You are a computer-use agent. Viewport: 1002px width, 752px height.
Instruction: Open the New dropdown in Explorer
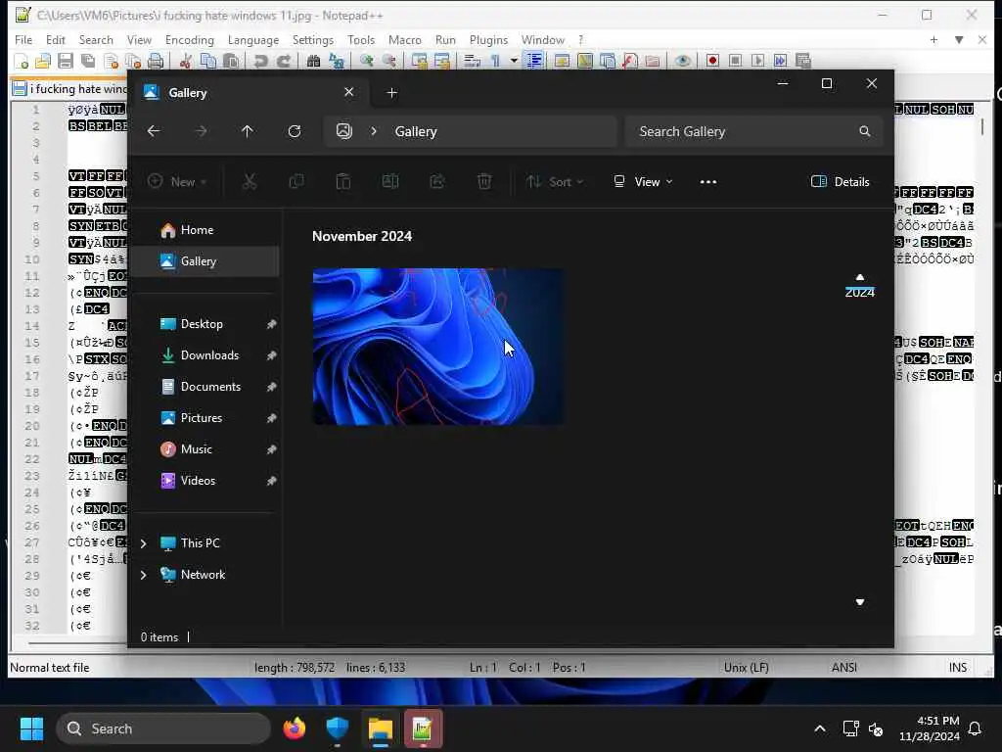point(177,181)
